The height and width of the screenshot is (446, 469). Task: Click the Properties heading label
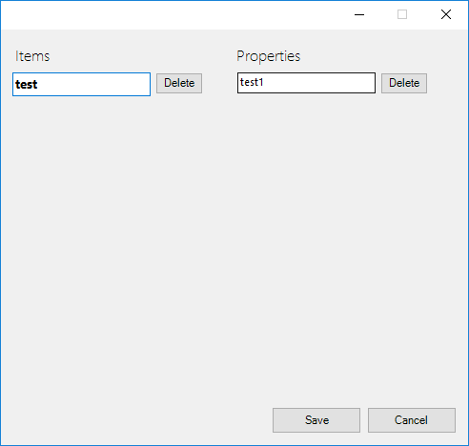(x=269, y=56)
